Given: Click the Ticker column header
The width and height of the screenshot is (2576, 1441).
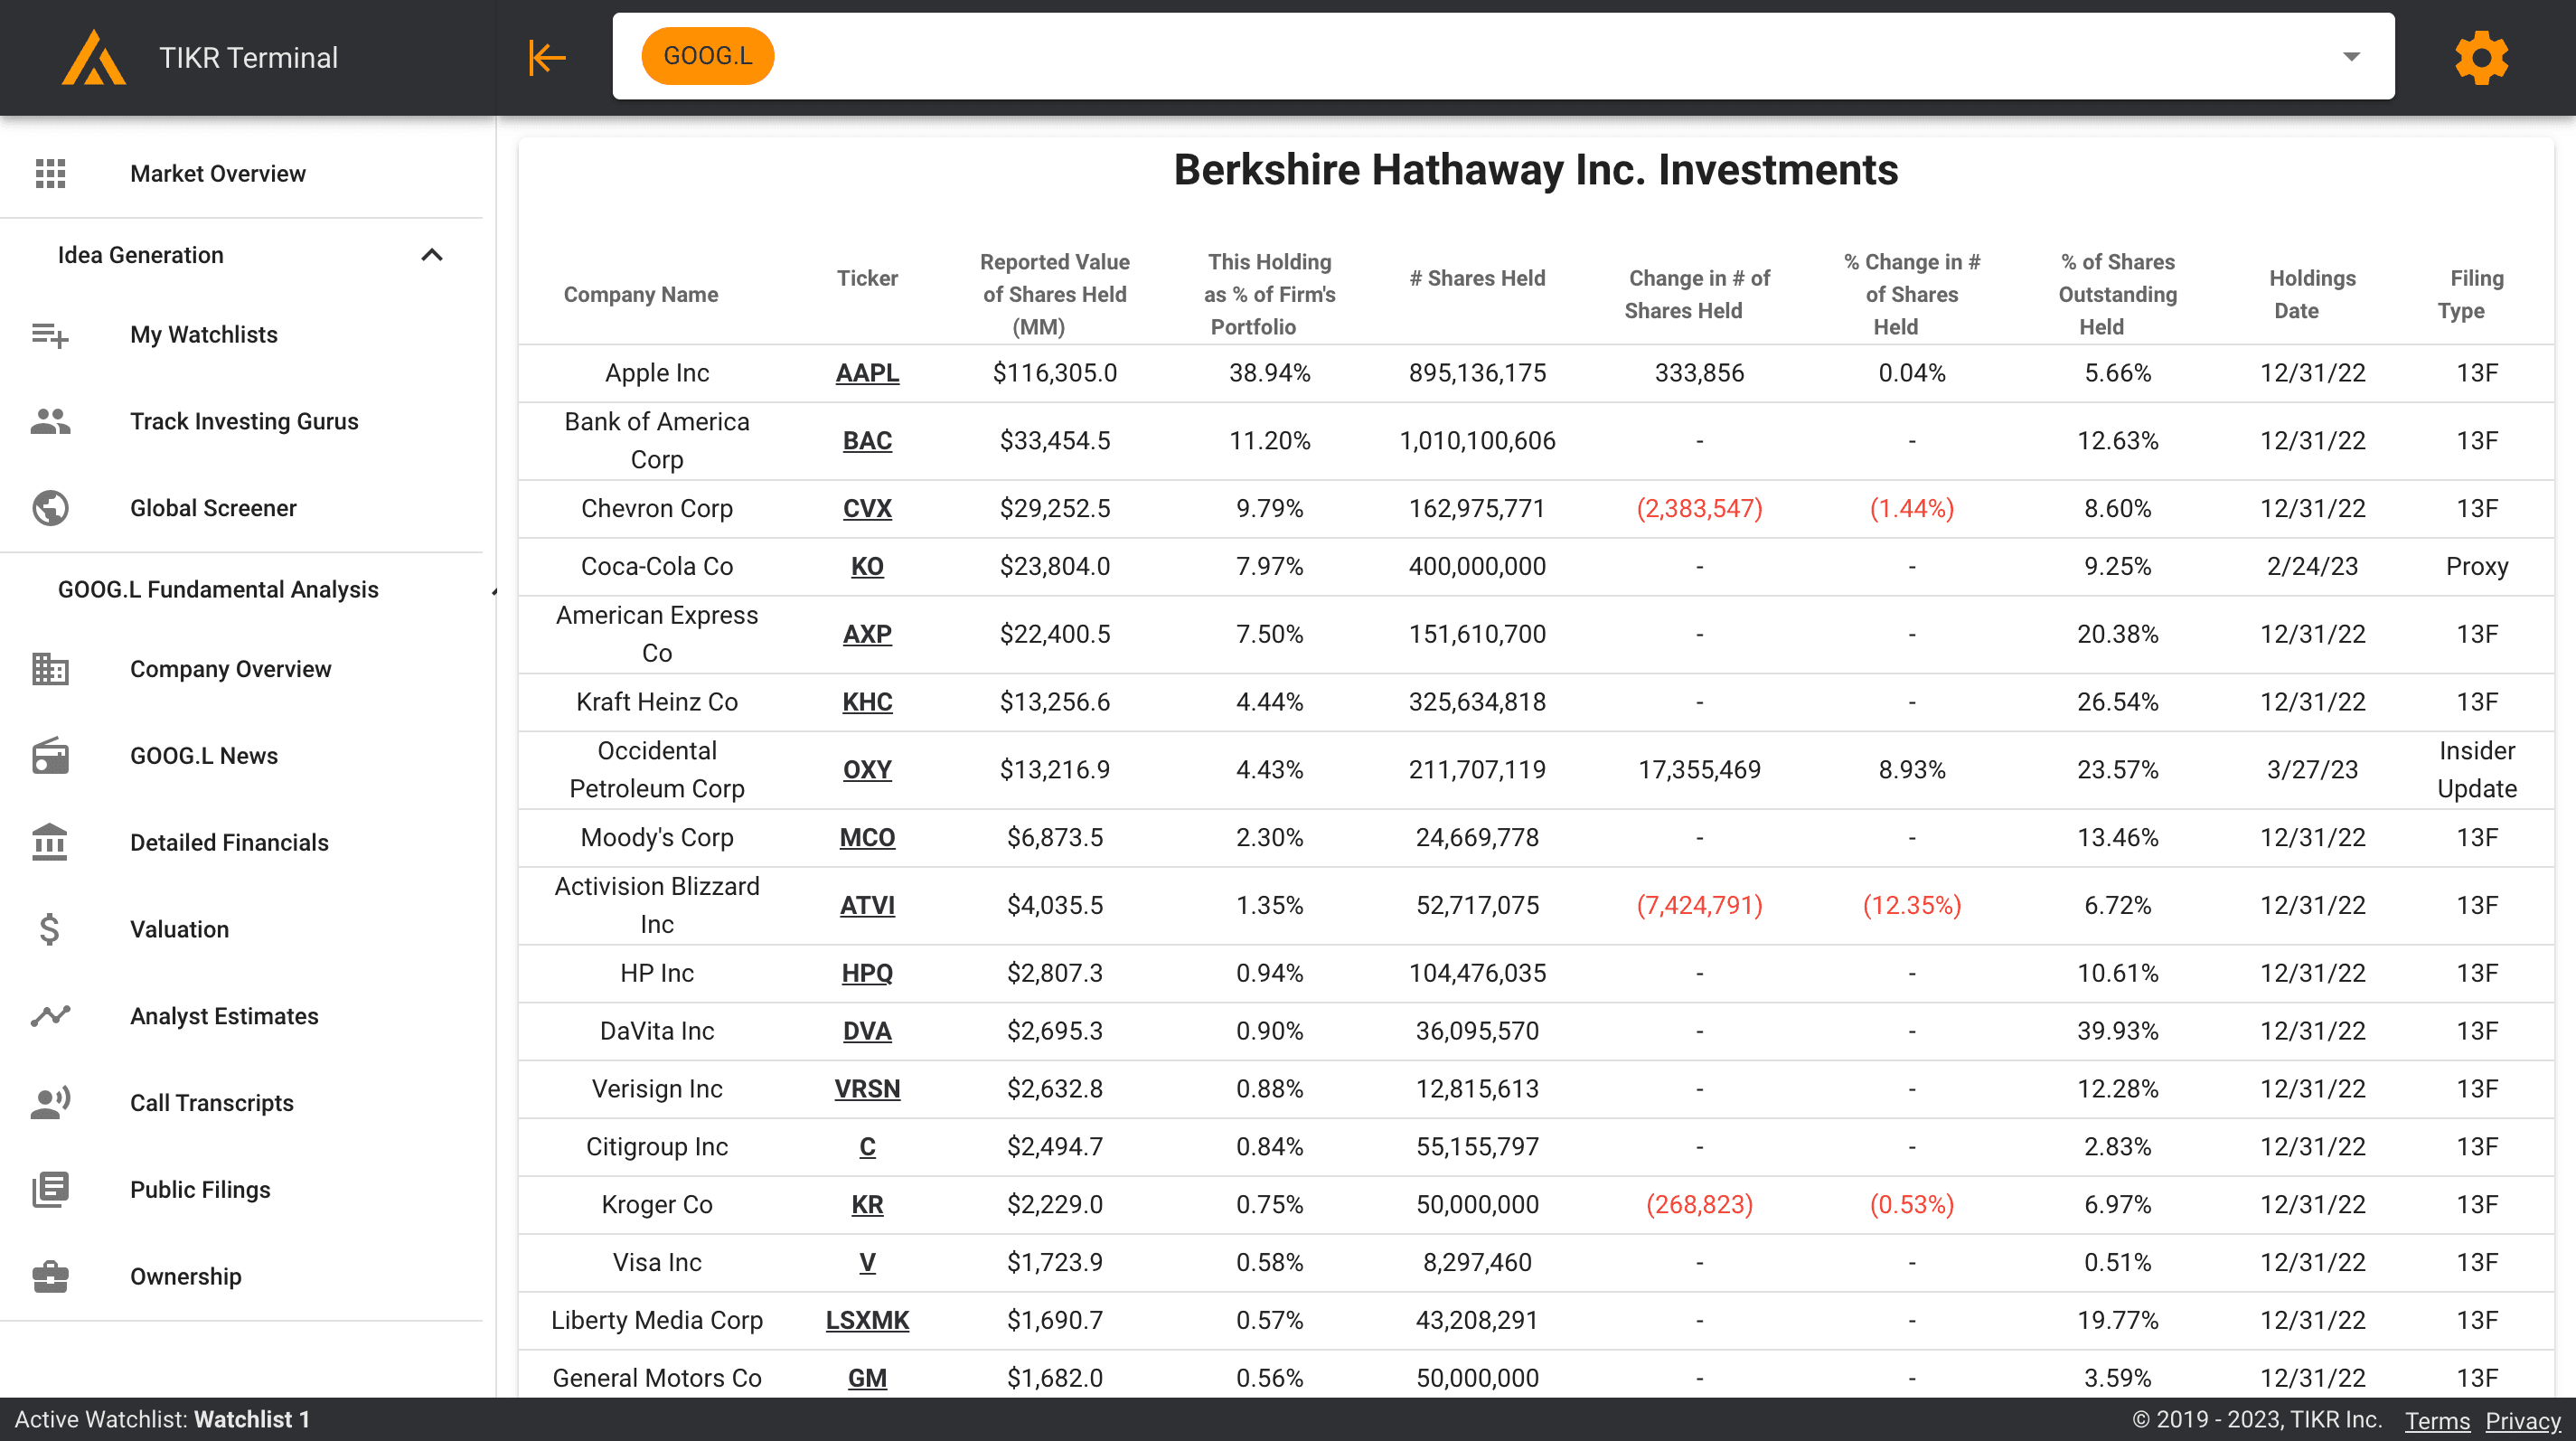Looking at the screenshot, I should (867, 278).
